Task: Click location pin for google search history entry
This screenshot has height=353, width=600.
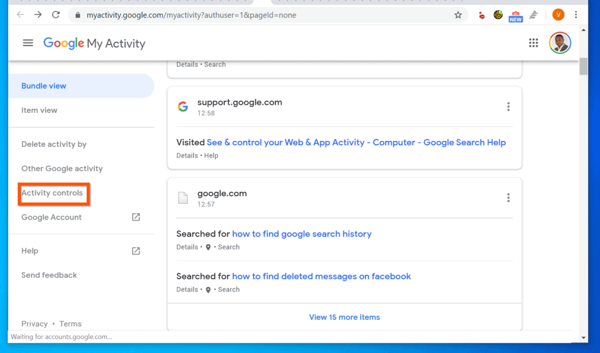Action: pos(208,247)
